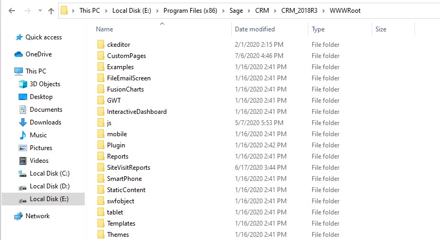Click the FileEmailScreen folder icon
This screenshot has width=440, height=240.
click(101, 78)
